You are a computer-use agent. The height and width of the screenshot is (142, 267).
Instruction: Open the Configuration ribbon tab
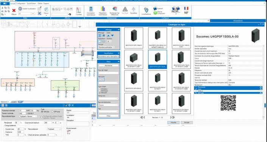tap(20, 3)
